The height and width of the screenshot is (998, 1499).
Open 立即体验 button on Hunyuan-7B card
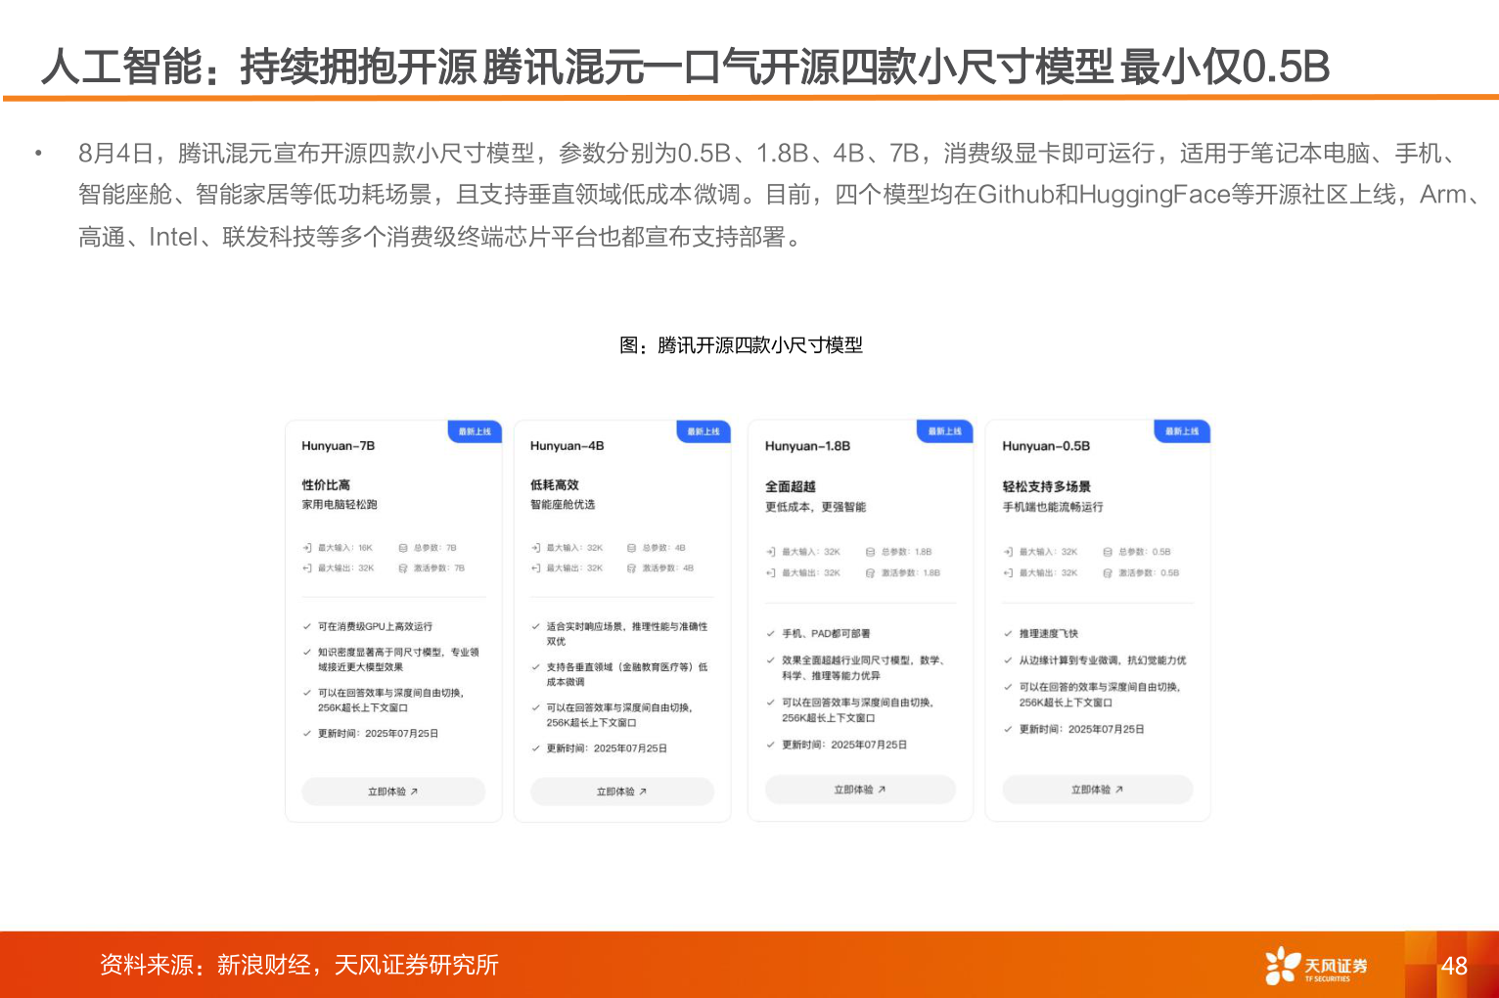[x=393, y=792]
